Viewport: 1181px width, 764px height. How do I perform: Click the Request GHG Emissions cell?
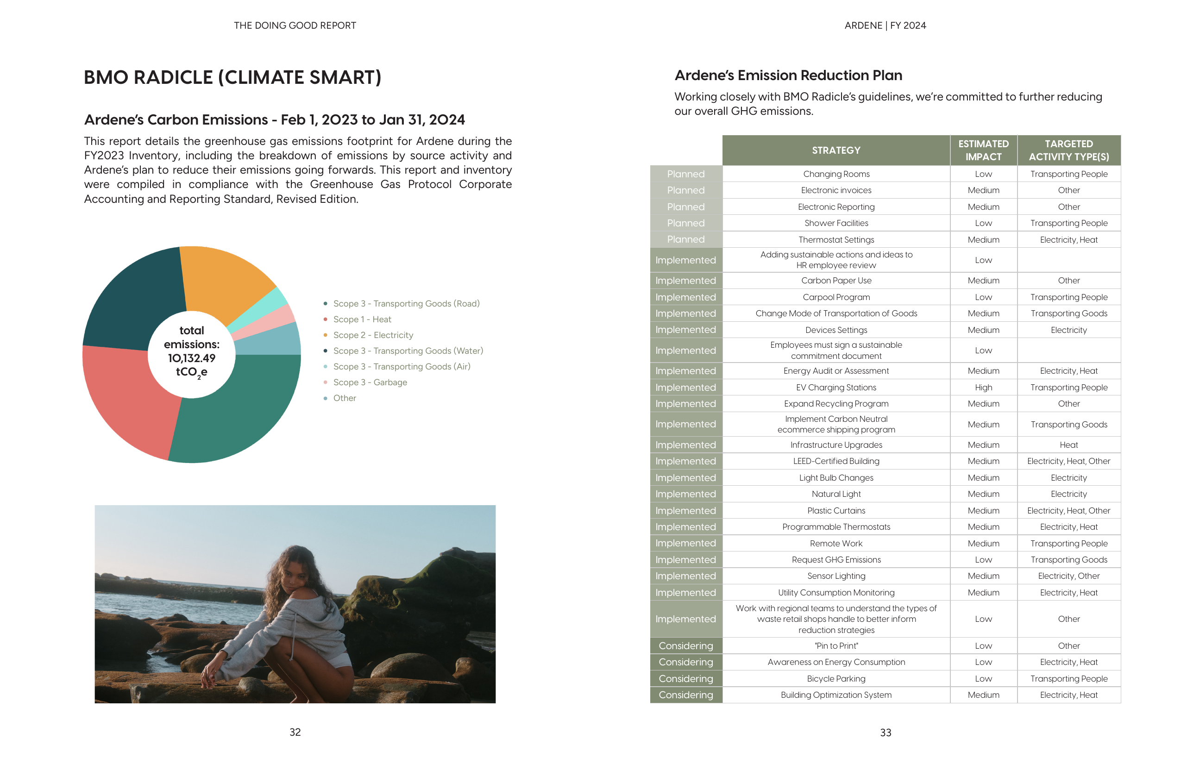[x=836, y=560]
